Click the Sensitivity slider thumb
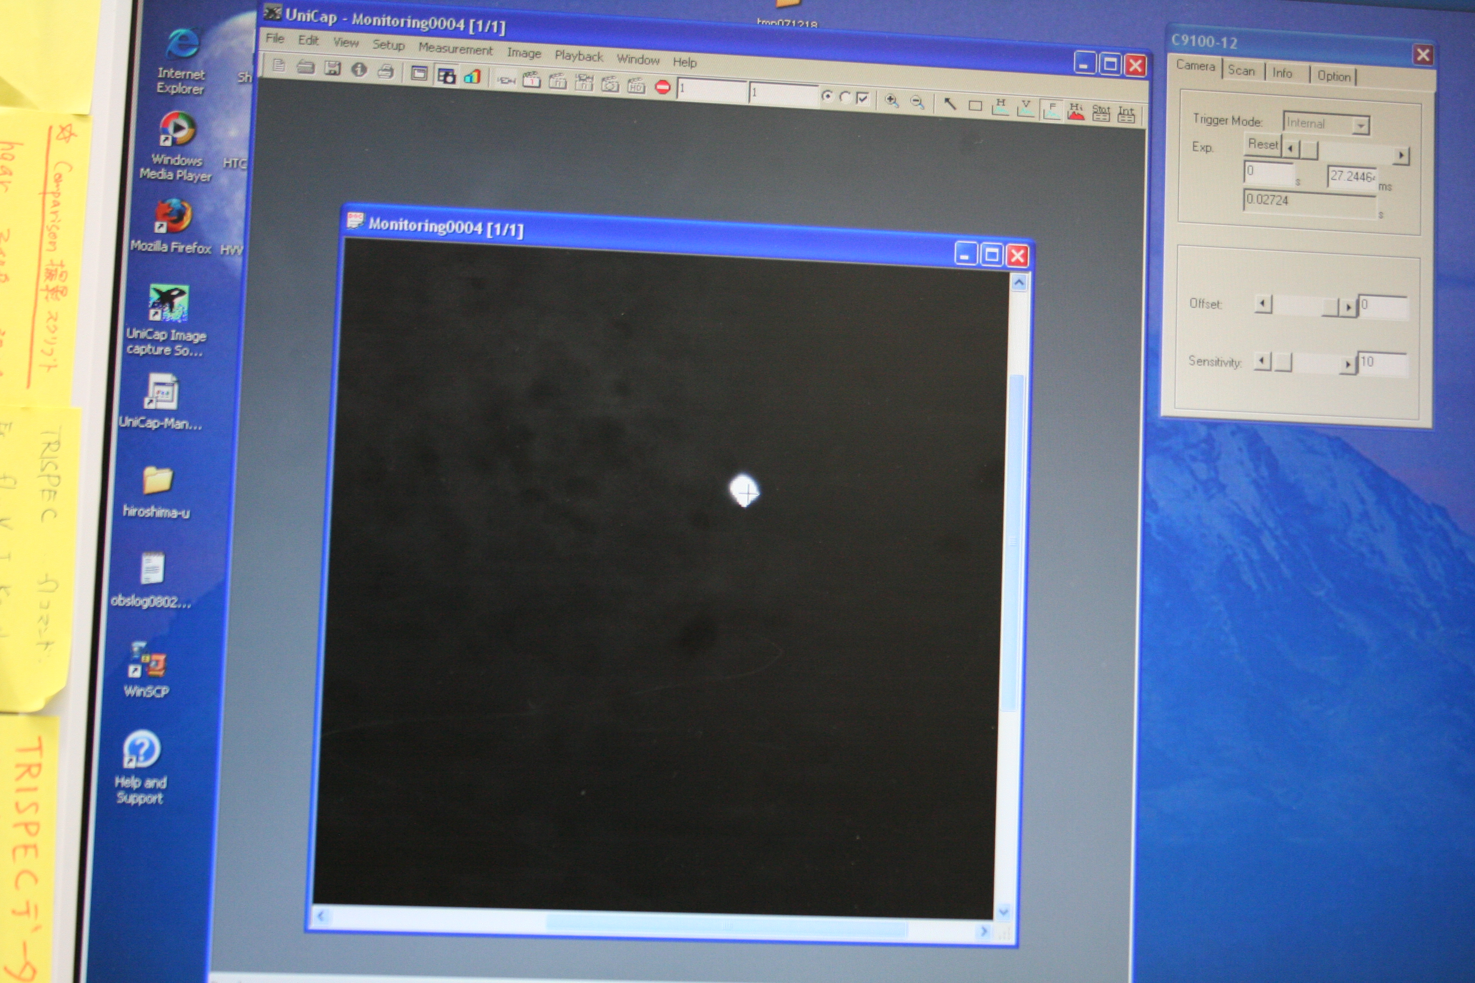Image resolution: width=1475 pixels, height=983 pixels. (x=1283, y=362)
